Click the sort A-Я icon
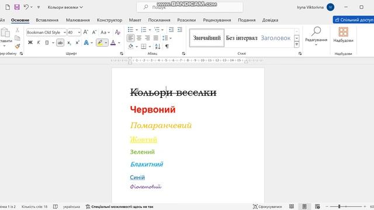This screenshot has width=374, height=210. click(158, 46)
